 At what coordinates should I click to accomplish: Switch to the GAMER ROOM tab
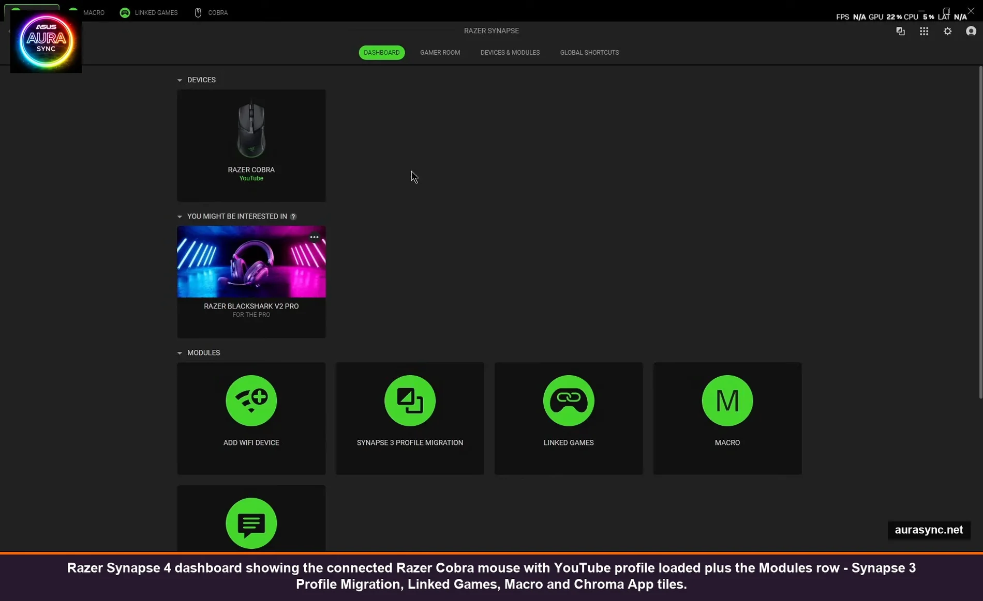pyautogui.click(x=440, y=52)
